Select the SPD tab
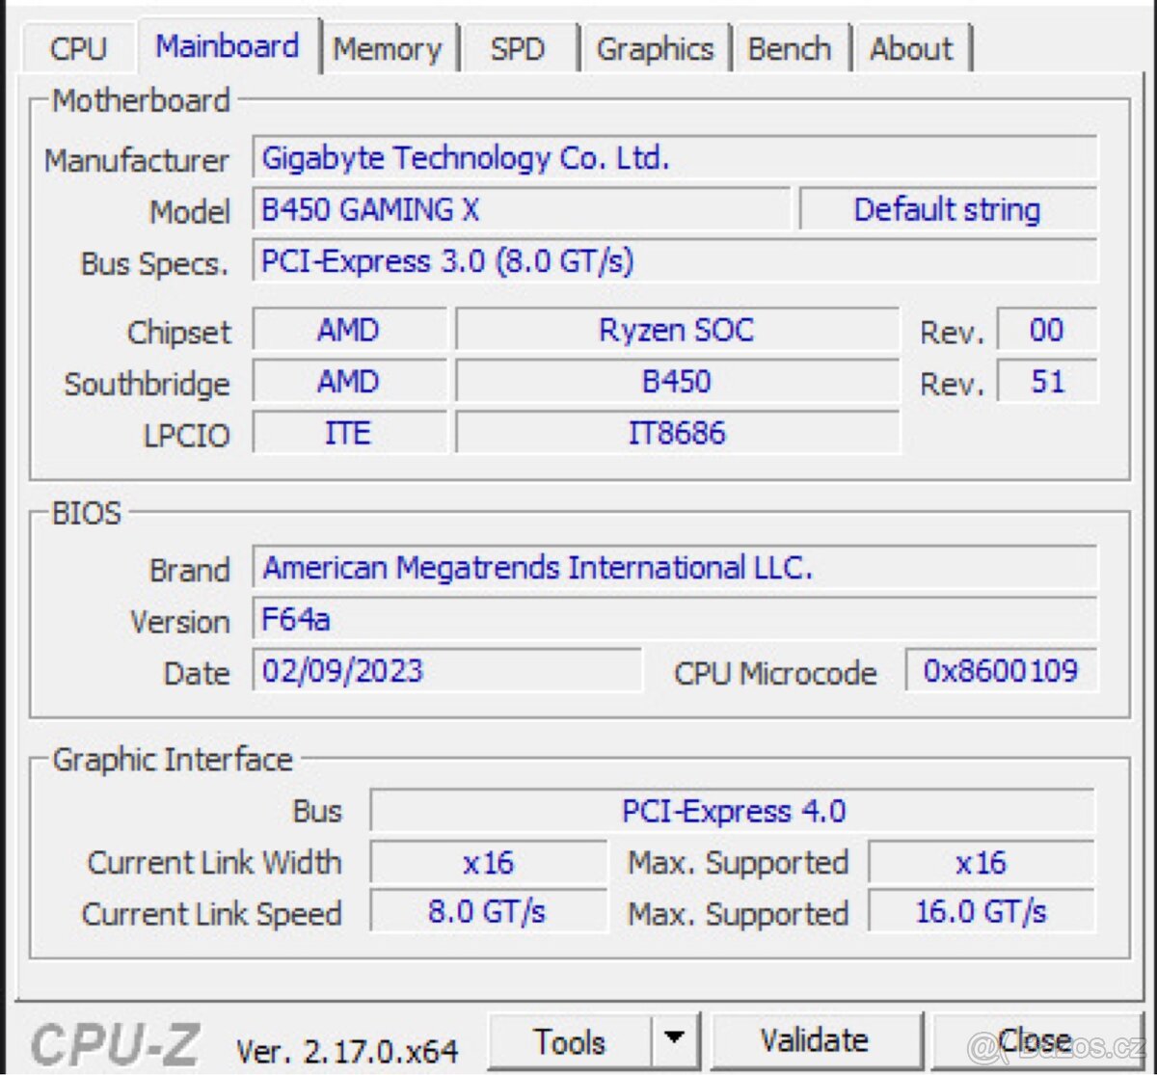The width and height of the screenshot is (1157, 1075). (x=518, y=48)
